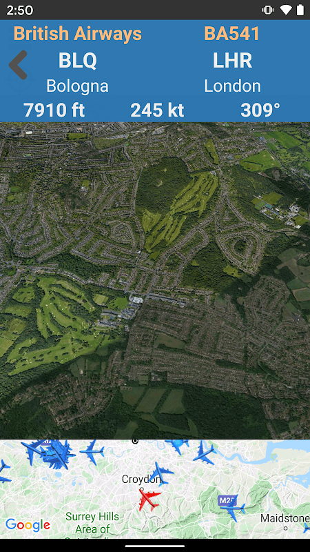Tap the Bologna origin city label
This screenshot has height=552, width=310.
point(77,86)
